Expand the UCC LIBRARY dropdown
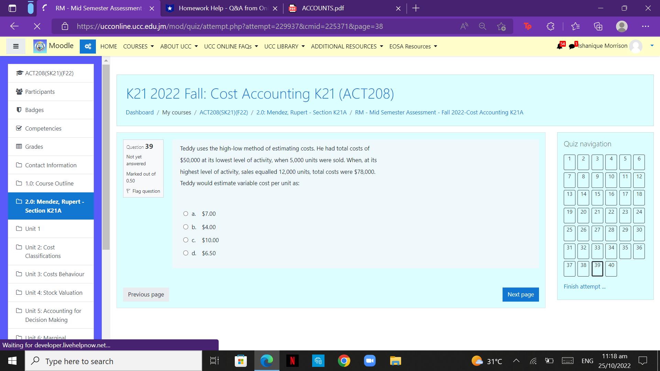 284,46
